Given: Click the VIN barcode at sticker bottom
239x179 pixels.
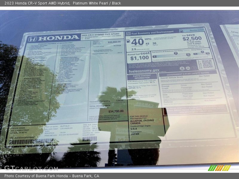Looking at the screenshot, I should point(31,141).
